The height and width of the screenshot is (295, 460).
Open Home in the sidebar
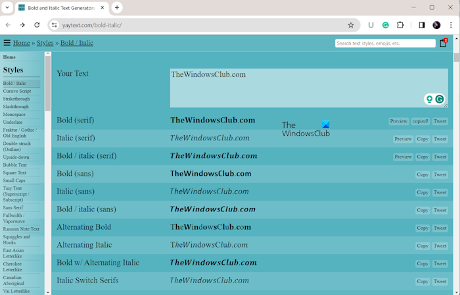pyautogui.click(x=9, y=57)
